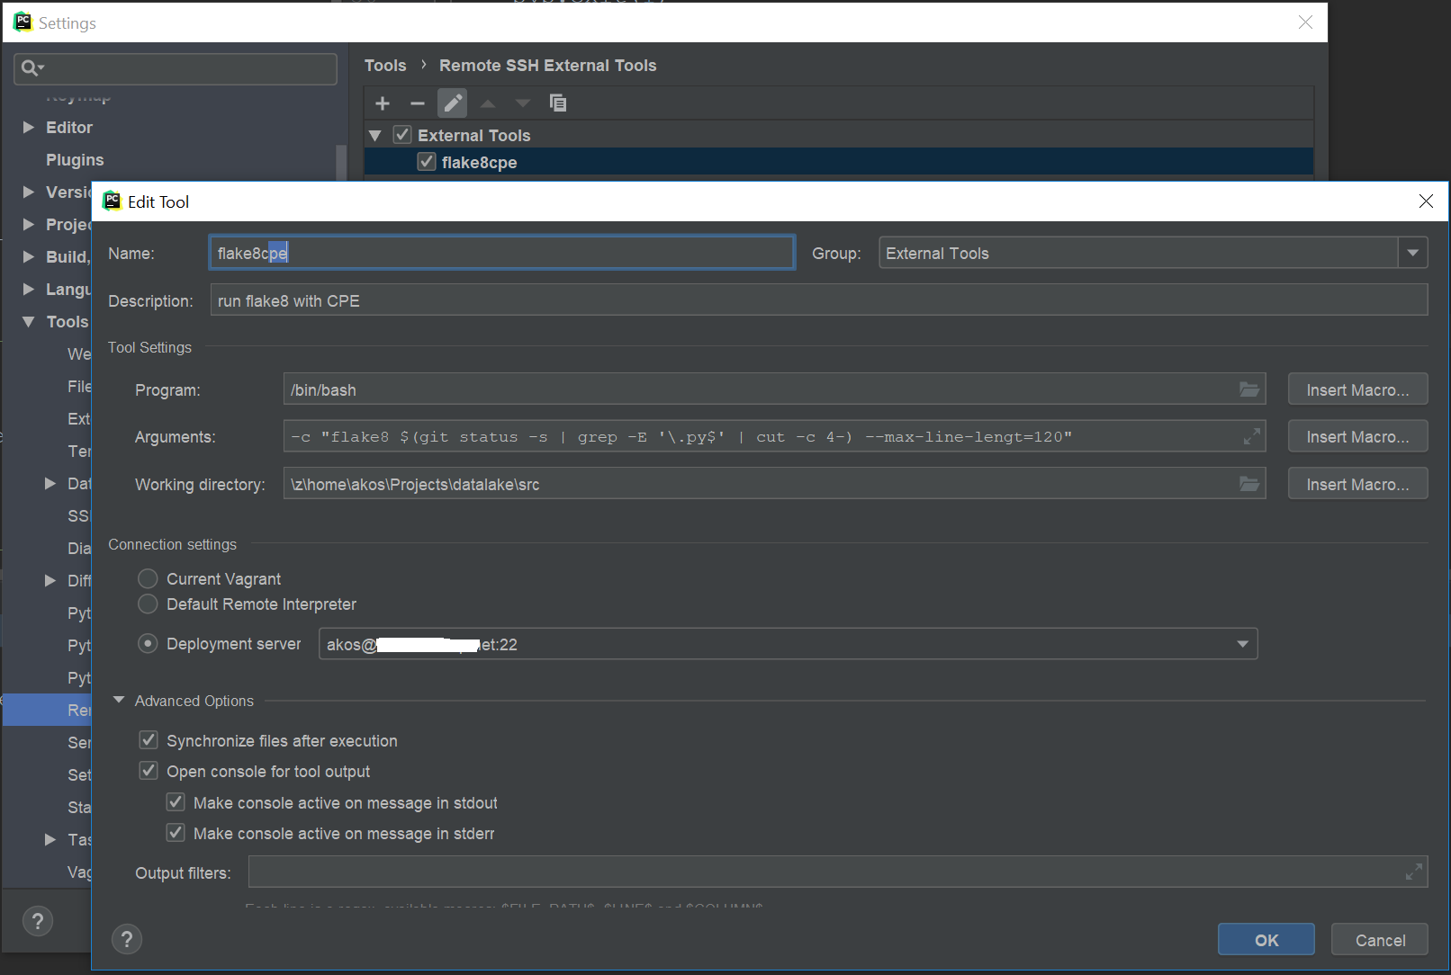Close the Edit Tool dialog
Image resolution: width=1451 pixels, height=975 pixels.
[x=1426, y=201]
